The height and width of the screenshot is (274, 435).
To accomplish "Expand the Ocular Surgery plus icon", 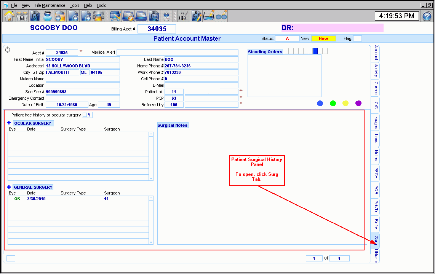I will (x=9, y=123).
